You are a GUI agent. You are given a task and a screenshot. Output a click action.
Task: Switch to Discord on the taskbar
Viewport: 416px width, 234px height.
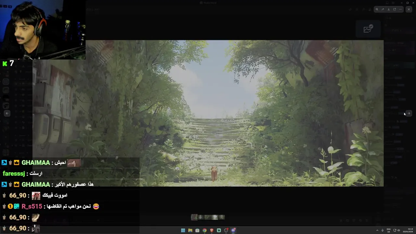pos(233,230)
